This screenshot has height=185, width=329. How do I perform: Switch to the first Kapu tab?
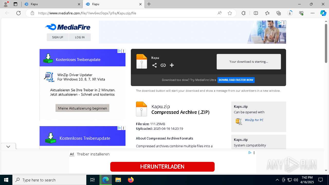click(x=51, y=4)
